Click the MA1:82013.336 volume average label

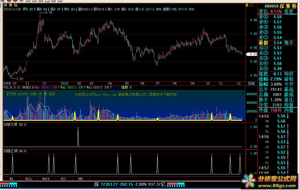coord(46,88)
